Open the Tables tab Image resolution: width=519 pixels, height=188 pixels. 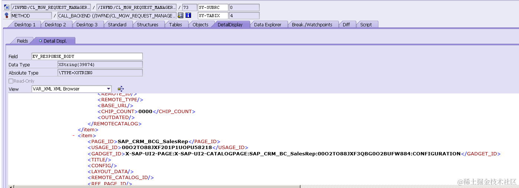176,24
